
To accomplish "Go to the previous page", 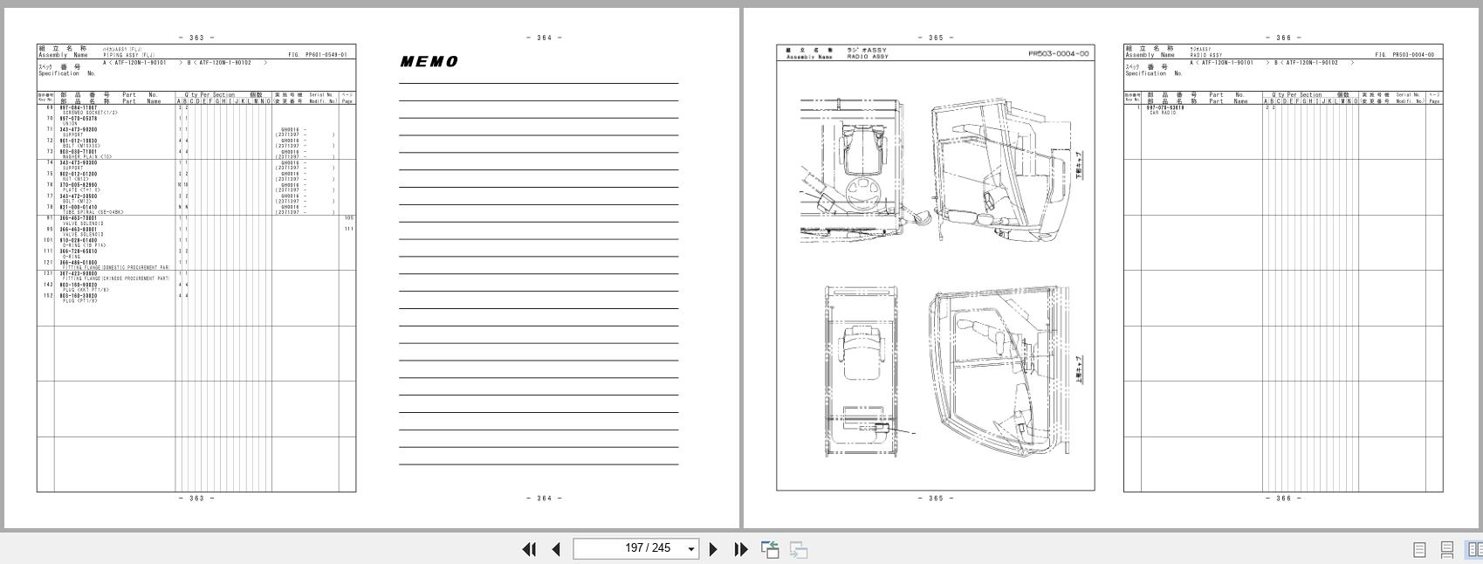I will point(556,549).
